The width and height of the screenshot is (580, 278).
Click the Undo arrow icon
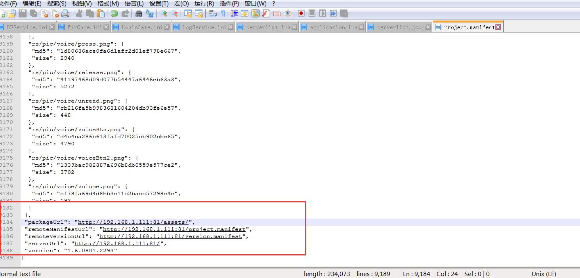114,14
